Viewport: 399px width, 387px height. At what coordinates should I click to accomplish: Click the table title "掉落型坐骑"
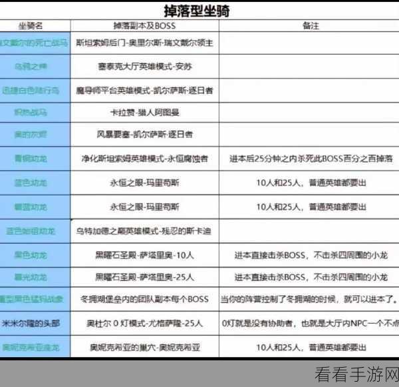pyautogui.click(x=197, y=11)
